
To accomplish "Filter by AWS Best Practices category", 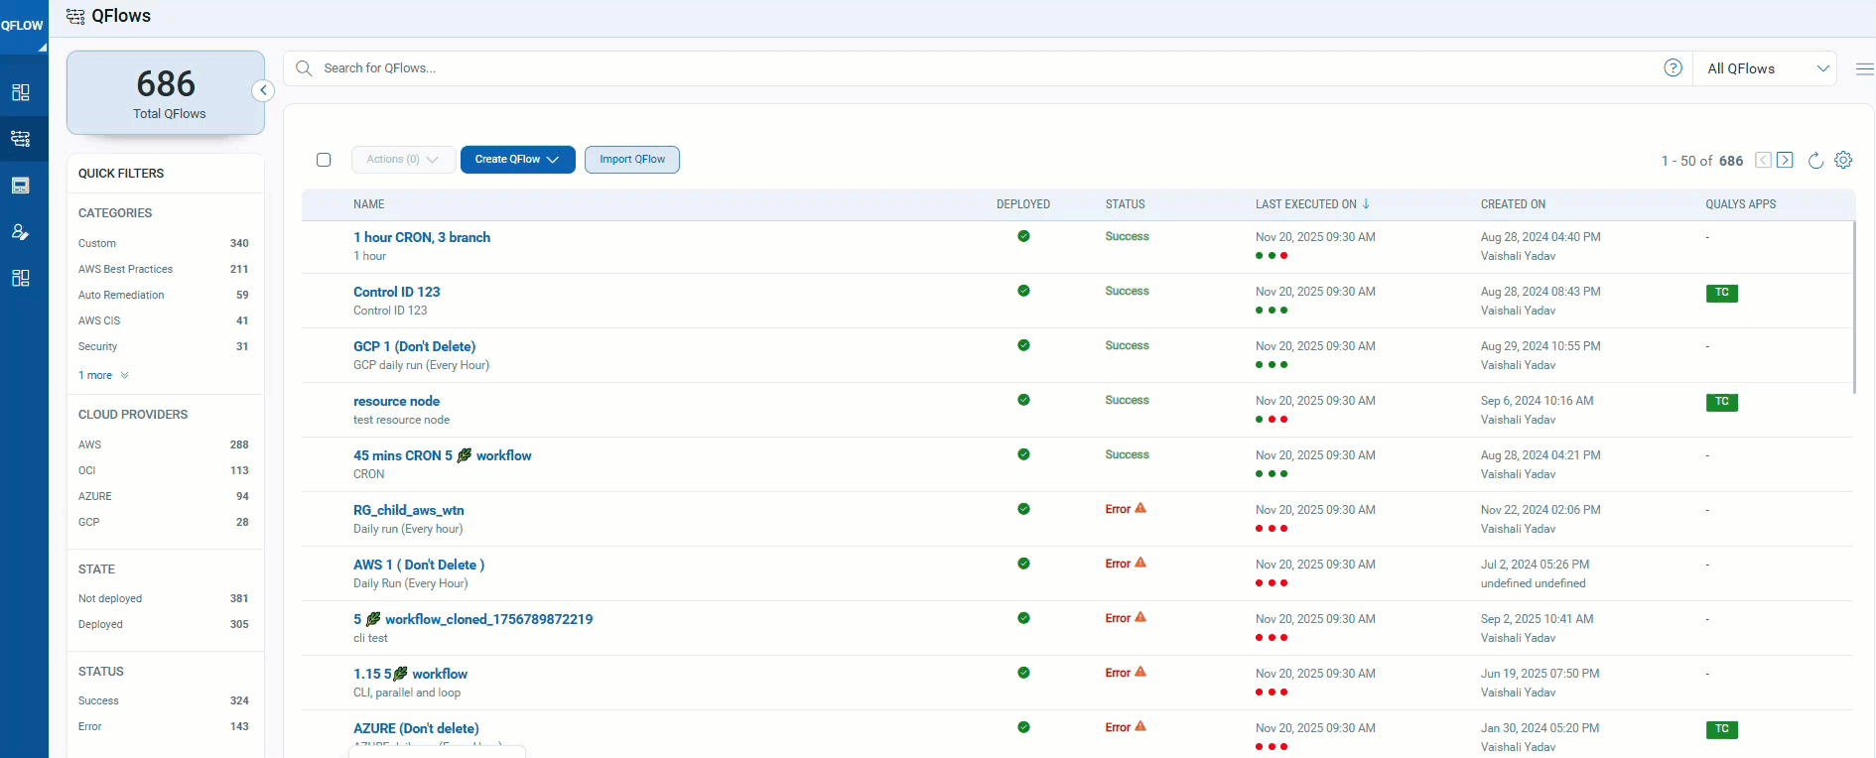I will [x=125, y=269].
